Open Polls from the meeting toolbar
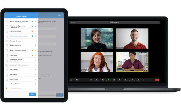The width and height of the screenshot is (181, 111). [x=114, y=80]
